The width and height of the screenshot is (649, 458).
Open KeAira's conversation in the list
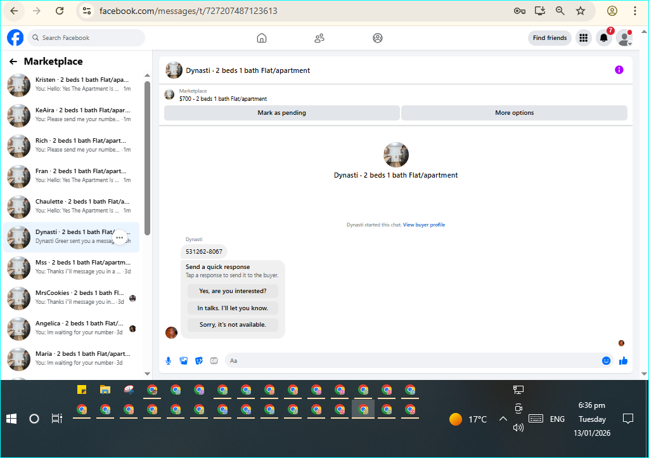tap(71, 115)
